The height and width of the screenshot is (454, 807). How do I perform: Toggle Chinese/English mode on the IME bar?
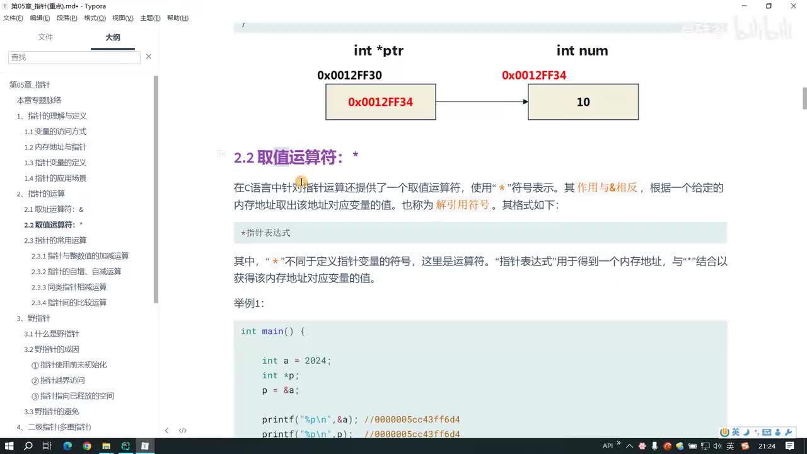click(x=736, y=432)
